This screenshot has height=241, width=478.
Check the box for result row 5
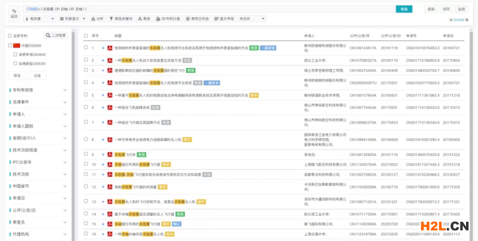coord(86,95)
